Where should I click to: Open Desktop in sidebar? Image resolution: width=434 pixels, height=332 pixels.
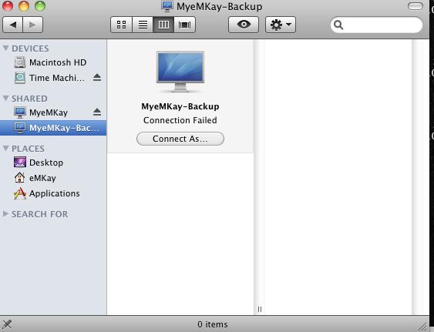53,163
